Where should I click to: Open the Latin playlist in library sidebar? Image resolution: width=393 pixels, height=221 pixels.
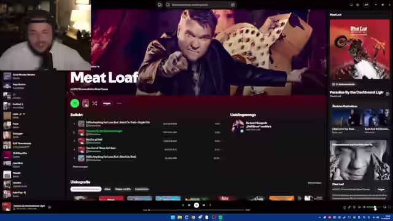click(x=34, y=115)
